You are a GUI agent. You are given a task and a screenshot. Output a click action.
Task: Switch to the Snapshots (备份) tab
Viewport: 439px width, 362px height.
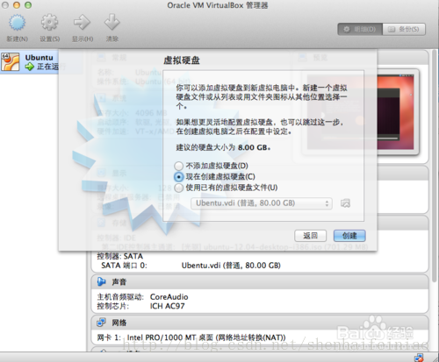[x=404, y=29]
